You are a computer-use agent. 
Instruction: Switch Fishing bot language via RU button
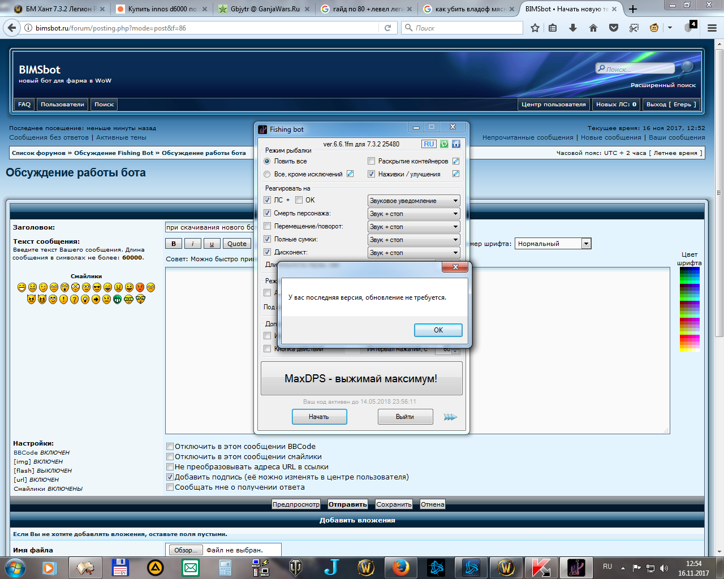coord(429,144)
